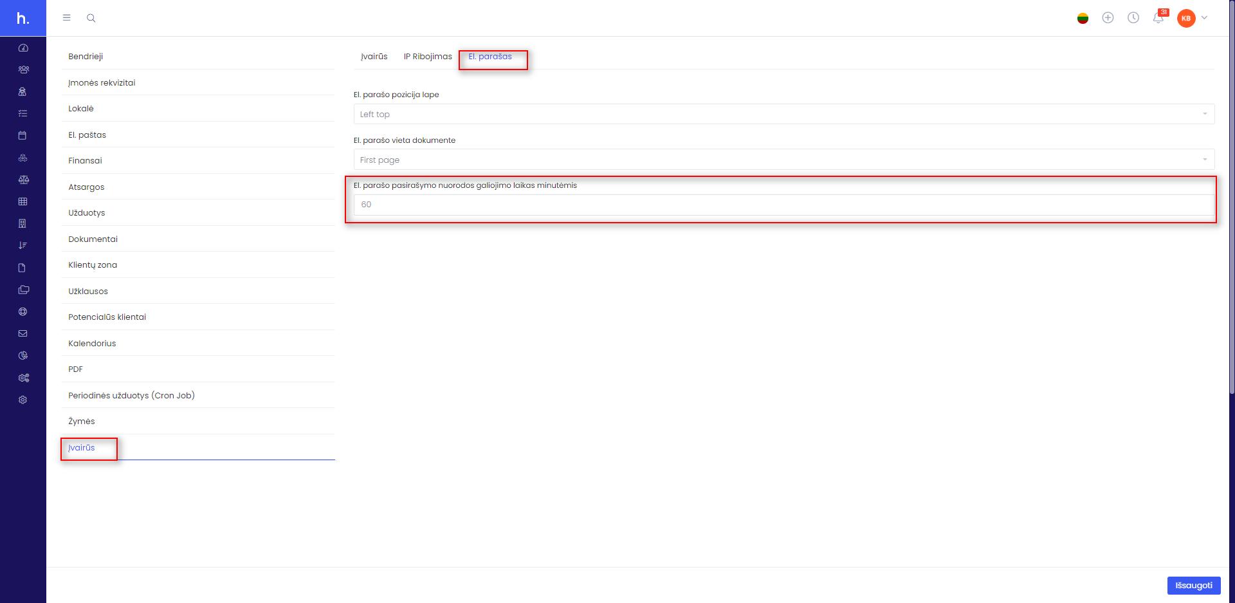Open the single gear settings icon in the sidebar
1235x603 pixels.
click(23, 400)
